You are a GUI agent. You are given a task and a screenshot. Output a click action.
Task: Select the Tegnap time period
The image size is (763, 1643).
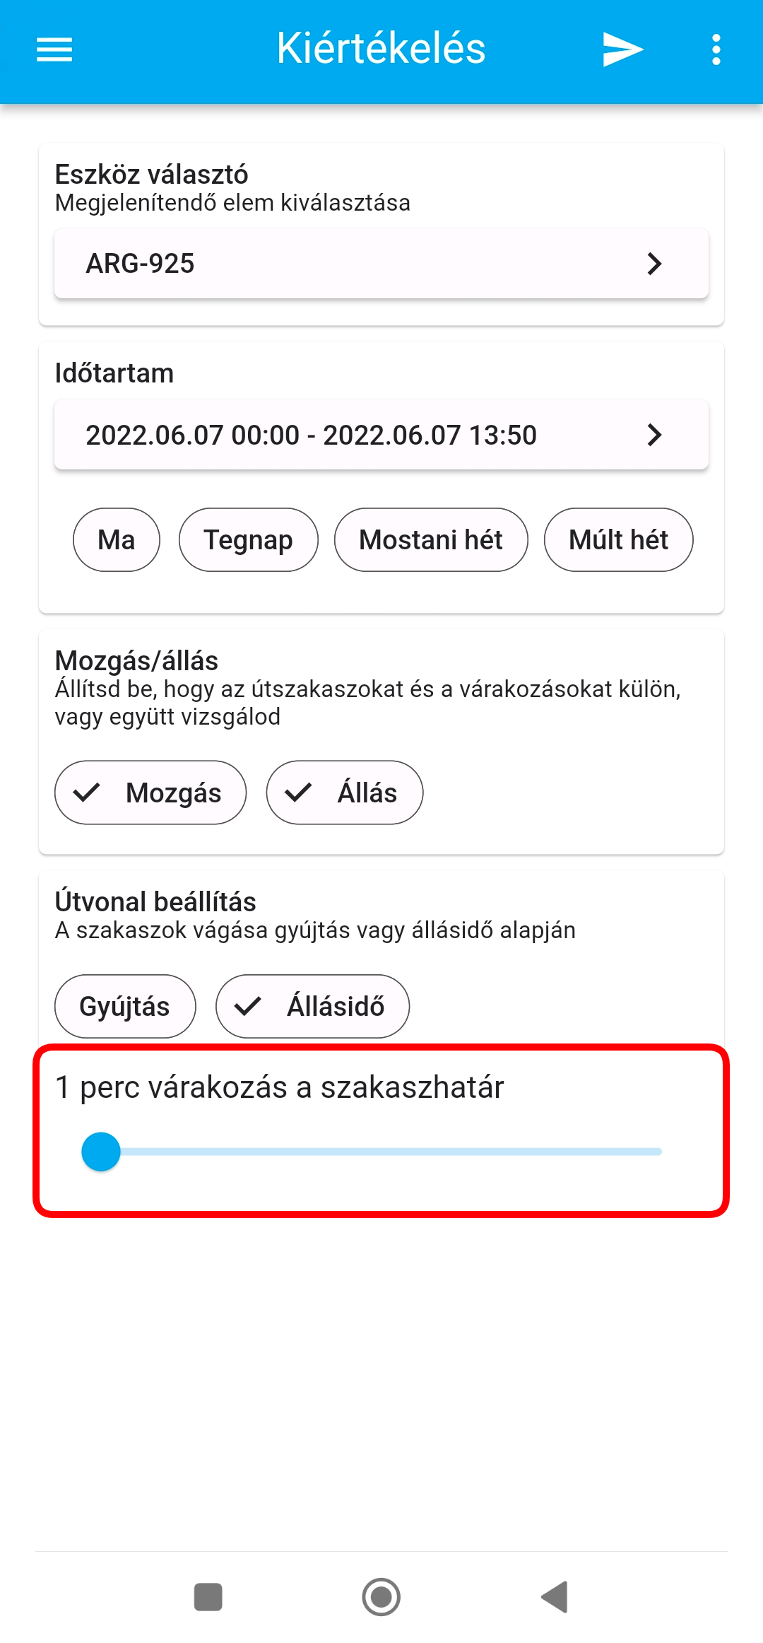click(248, 539)
